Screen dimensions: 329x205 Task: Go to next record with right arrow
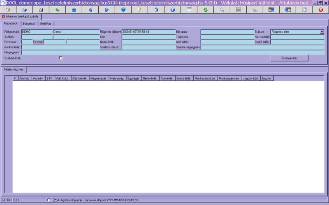[107, 9]
